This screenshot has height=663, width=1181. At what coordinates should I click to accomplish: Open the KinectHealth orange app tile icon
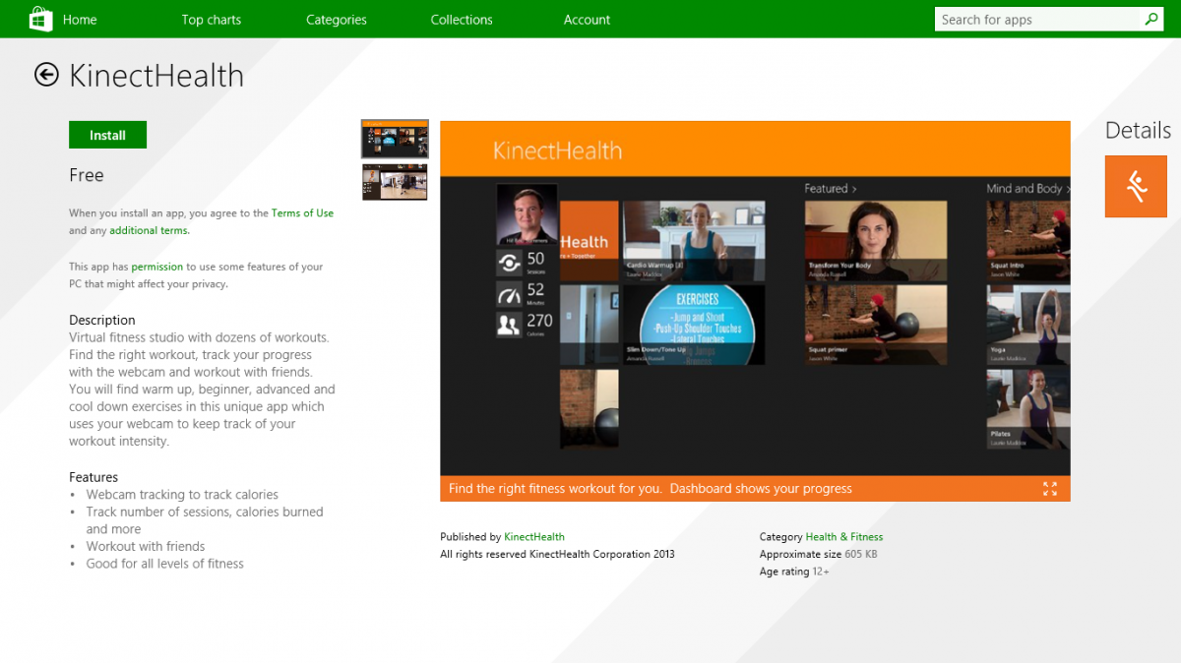[x=1136, y=186]
